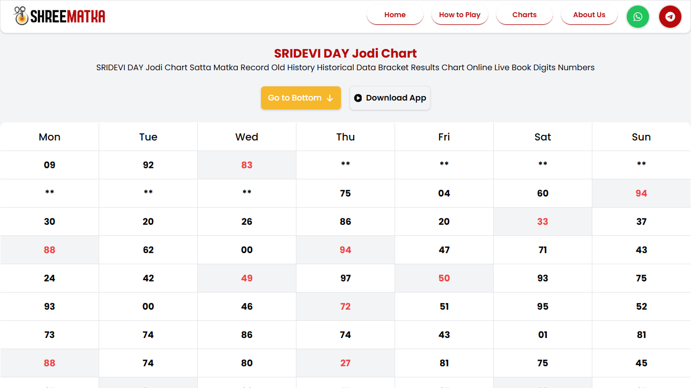Select the Sun column header
The image size is (691, 388).
641,137
